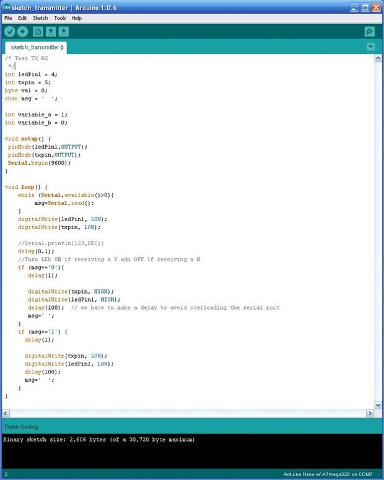Click the 'int variable_a = 1;' line
384x480 pixels.
(x=36, y=115)
